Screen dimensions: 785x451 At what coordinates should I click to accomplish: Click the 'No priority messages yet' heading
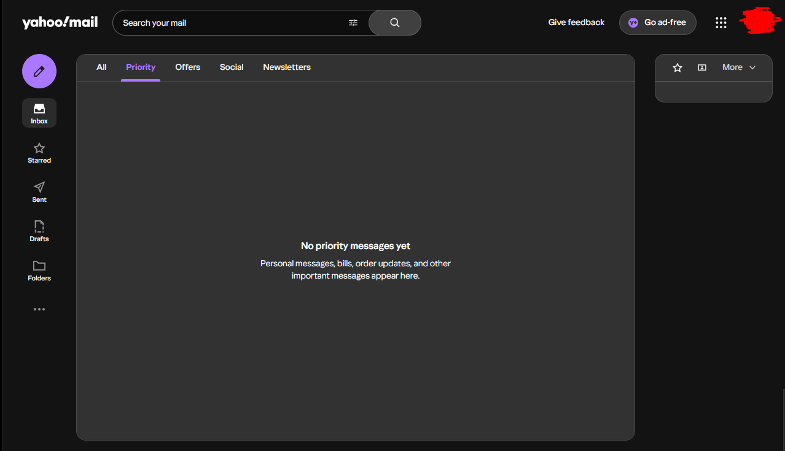[x=356, y=246]
